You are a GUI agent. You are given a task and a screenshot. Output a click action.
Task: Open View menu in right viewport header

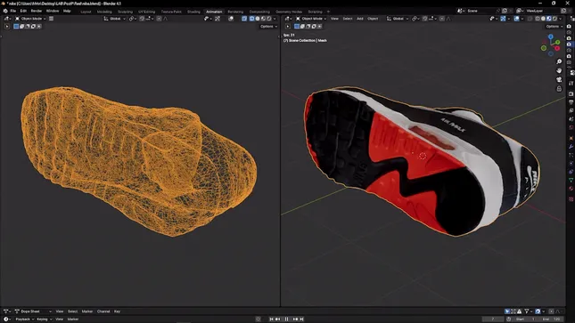(334, 19)
